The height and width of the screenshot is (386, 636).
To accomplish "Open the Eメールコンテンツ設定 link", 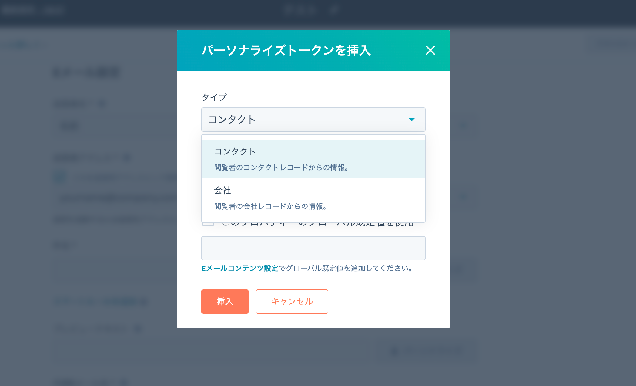I will pyautogui.click(x=240, y=268).
